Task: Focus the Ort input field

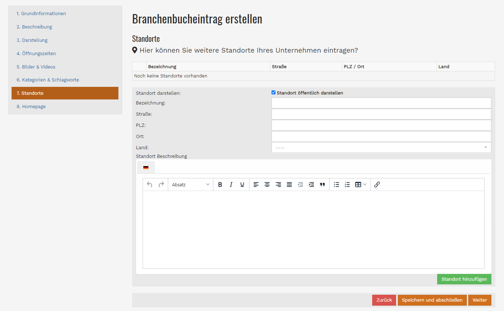Action: coord(381,137)
